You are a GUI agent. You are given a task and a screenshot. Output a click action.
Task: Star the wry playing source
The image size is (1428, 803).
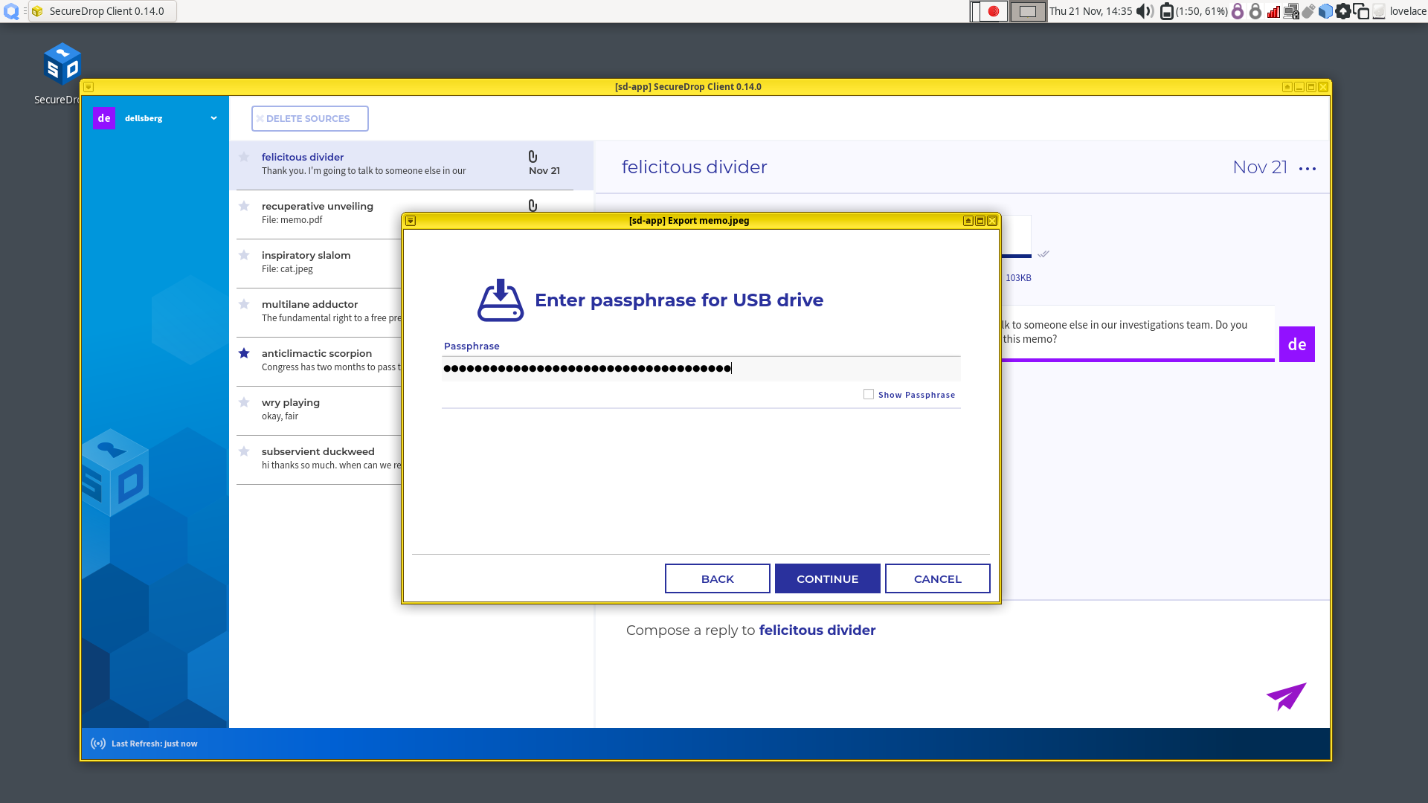point(244,402)
